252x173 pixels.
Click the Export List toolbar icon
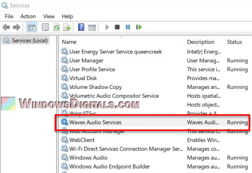click(x=67, y=27)
